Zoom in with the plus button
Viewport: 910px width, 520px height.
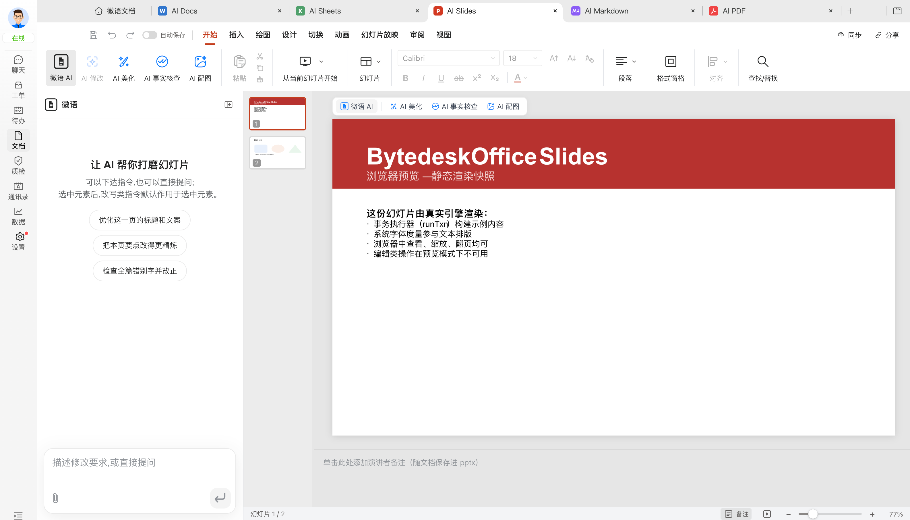point(872,514)
